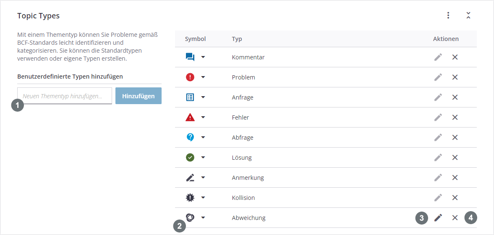Viewport: 494px width, 235px height.
Task: Click the Hinzufügen button
Action: coord(139,96)
